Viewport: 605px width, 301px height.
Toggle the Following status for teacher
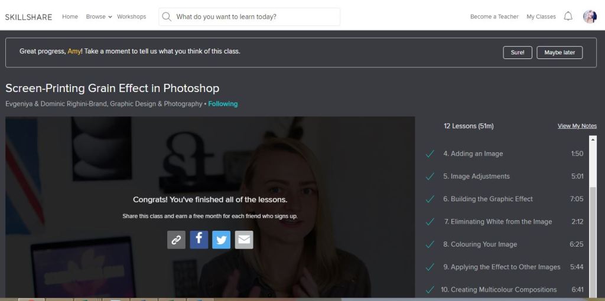[x=223, y=104]
